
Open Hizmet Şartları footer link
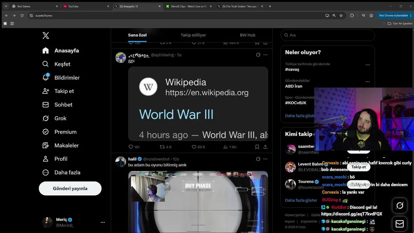pyautogui.click(x=295, y=215)
